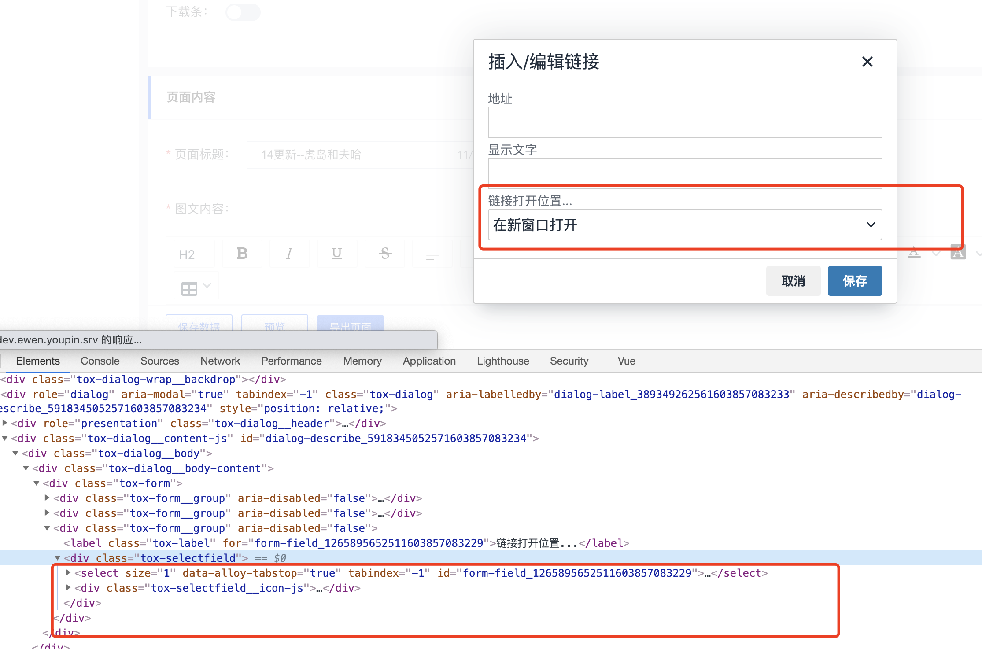Open the text alignment tool
Viewport: 982px width, 649px height.
point(432,253)
